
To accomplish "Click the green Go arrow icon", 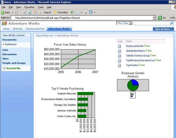I will point(160,18).
